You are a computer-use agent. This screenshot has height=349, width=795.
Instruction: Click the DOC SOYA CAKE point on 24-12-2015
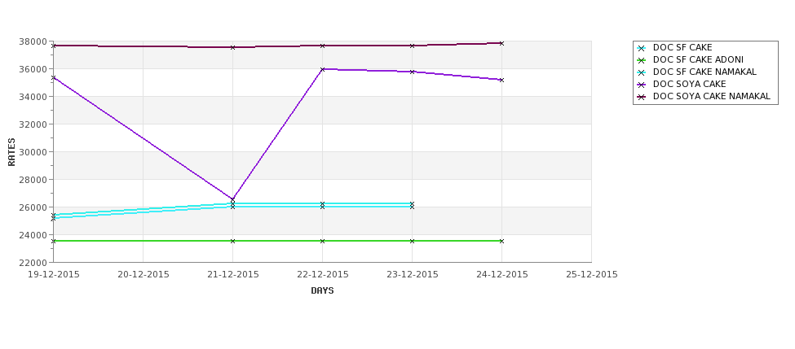pyautogui.click(x=501, y=80)
